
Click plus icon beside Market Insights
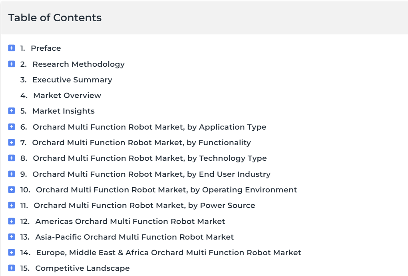[x=12, y=111]
